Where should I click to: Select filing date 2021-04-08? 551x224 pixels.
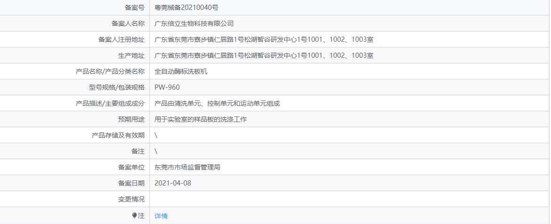pos(172,183)
